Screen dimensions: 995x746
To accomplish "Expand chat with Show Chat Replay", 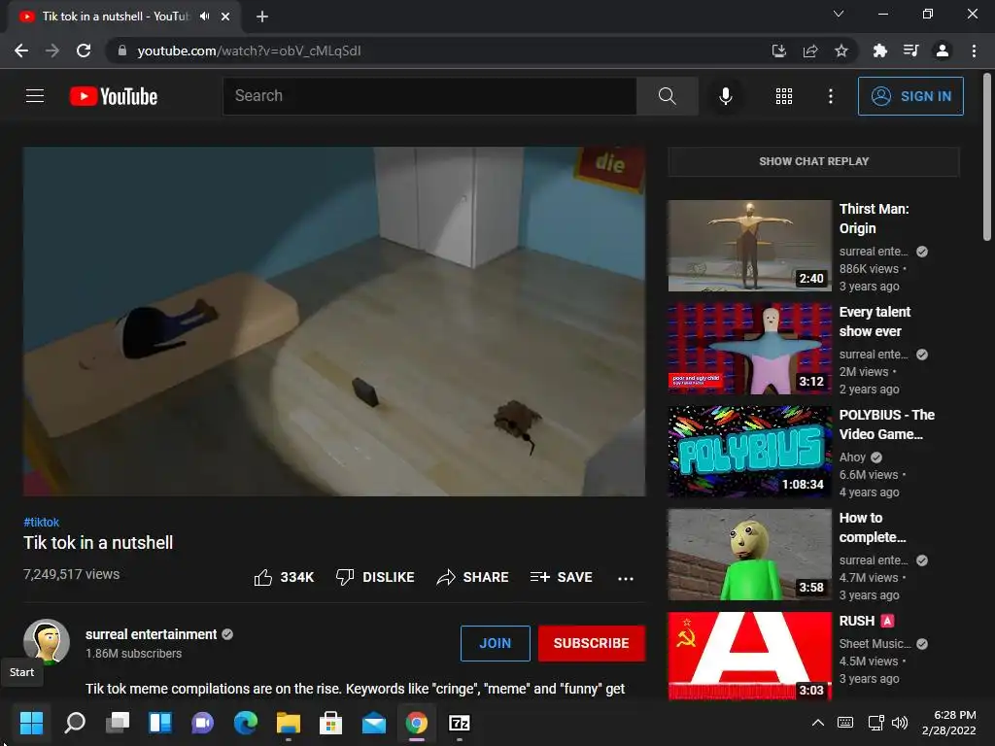I will click(813, 161).
